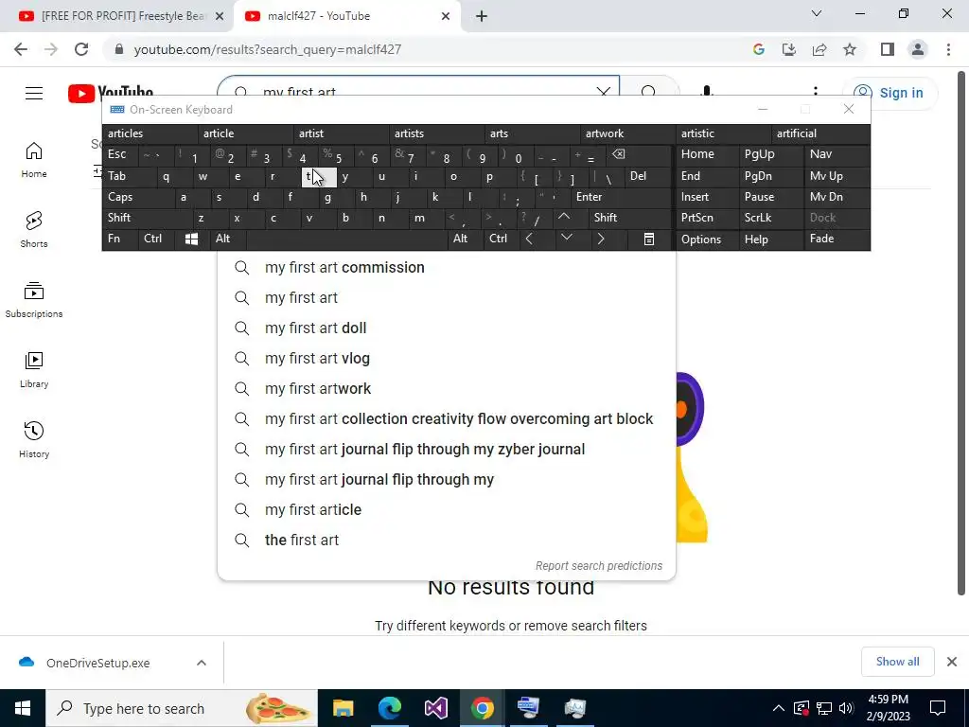Choose suggestion 'my first article'
Screen dimensions: 969x727
pos(447,510)
